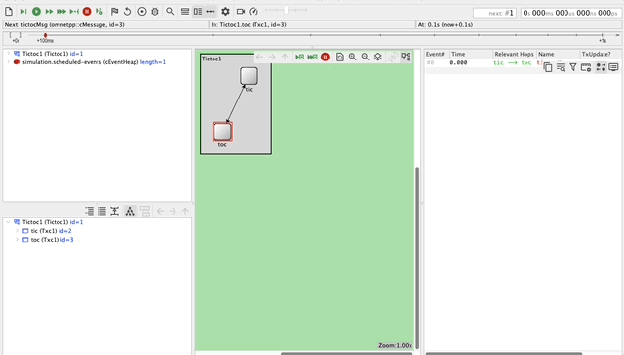Click the video camera record icon
The image size is (624, 355).
click(241, 11)
